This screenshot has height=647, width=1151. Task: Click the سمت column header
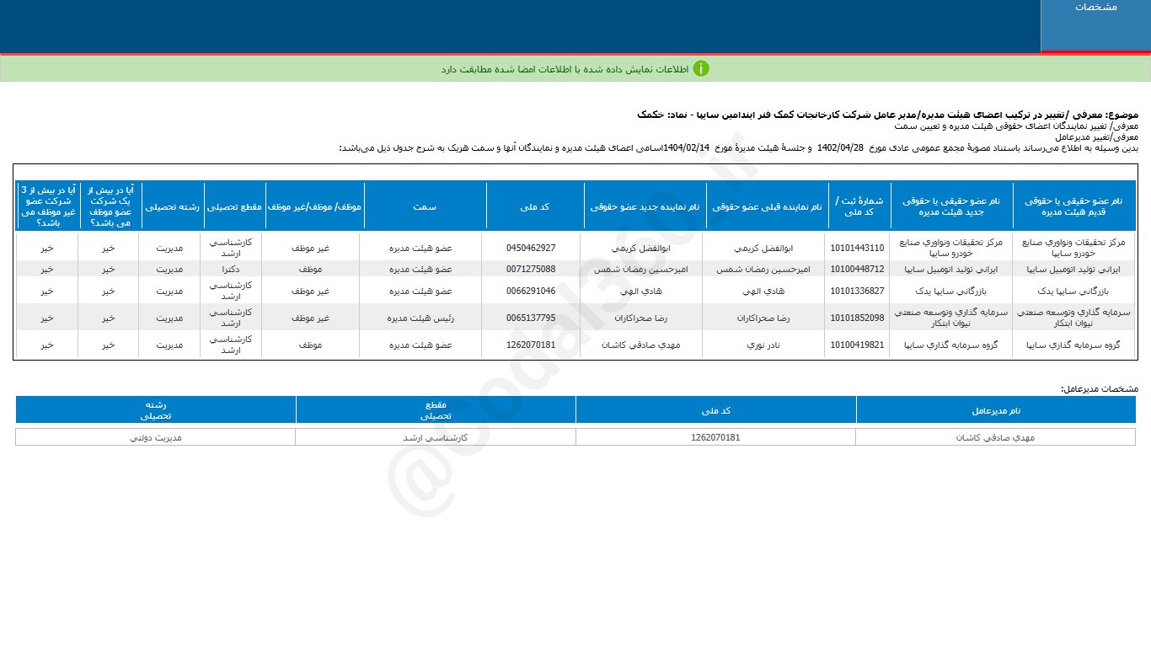425,206
